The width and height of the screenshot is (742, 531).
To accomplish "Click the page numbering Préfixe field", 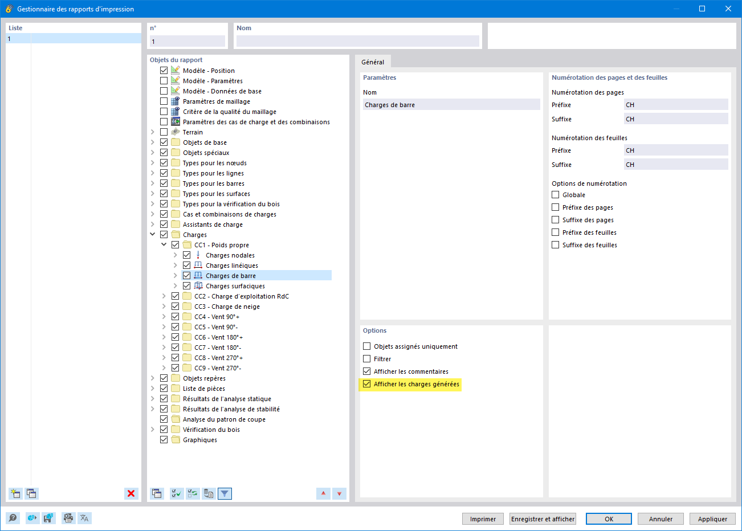I will (676, 105).
